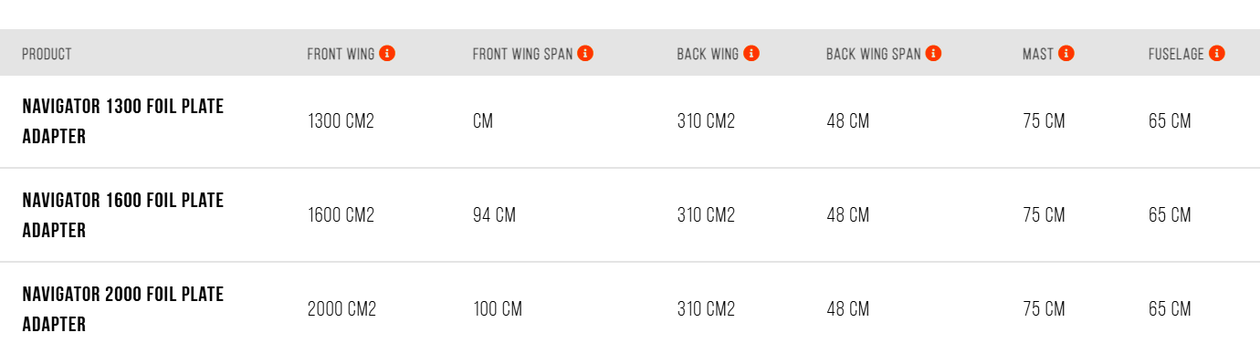Viewport: 1260px width, 364px height.
Task: Click the 100 CM front wing span cell
Action: [x=498, y=309]
